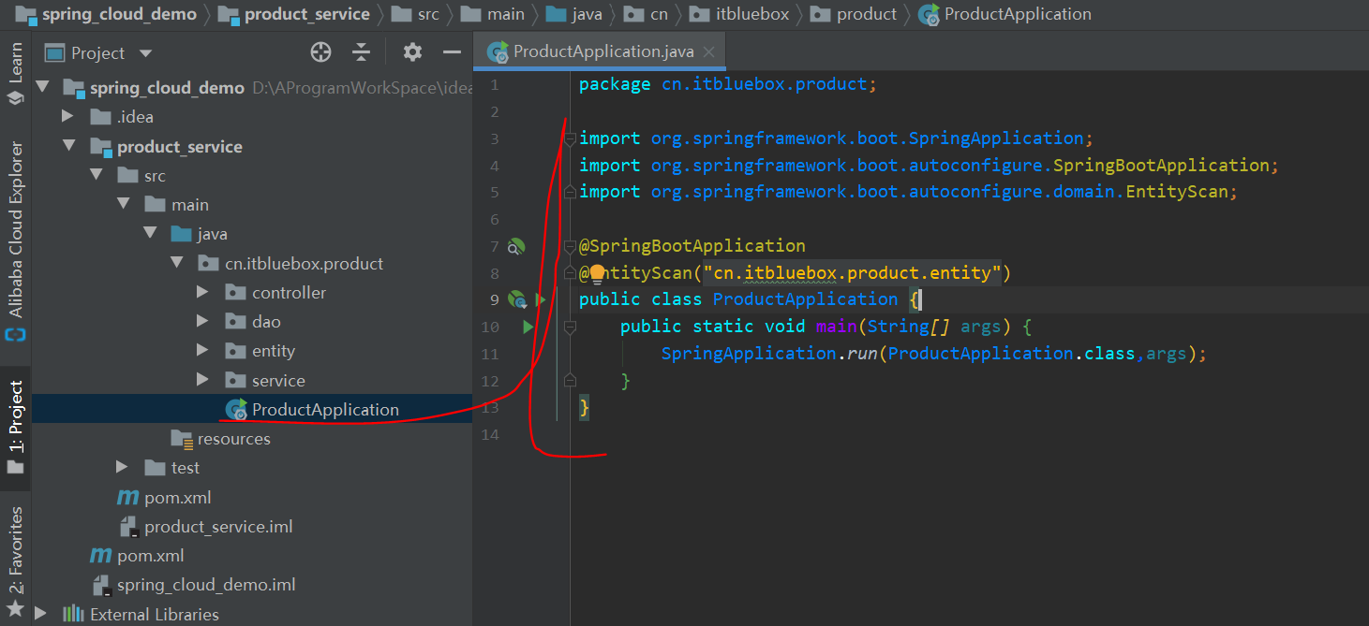Viewport: 1369px width, 626px height.
Task: Select the resources folder
Action: pos(233,439)
